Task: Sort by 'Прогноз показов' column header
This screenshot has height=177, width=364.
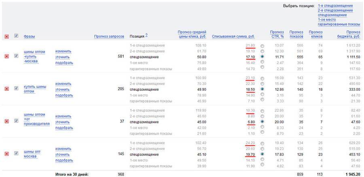Action: [296, 34]
